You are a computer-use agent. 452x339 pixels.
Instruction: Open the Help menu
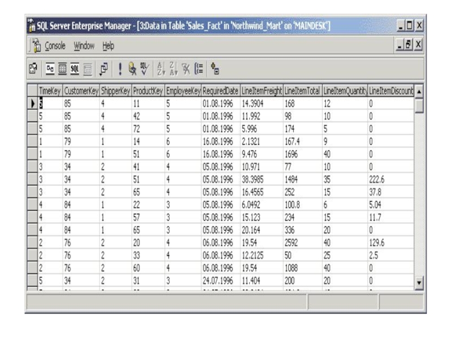click(x=108, y=46)
